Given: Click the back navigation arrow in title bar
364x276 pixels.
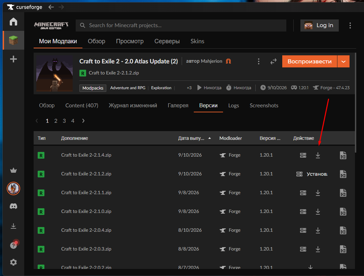Looking at the screenshot, I should click(51, 7).
